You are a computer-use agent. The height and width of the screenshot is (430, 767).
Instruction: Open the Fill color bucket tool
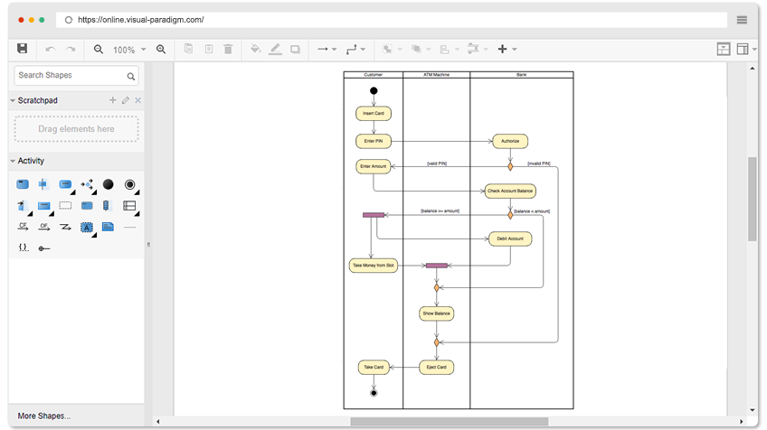pos(255,49)
